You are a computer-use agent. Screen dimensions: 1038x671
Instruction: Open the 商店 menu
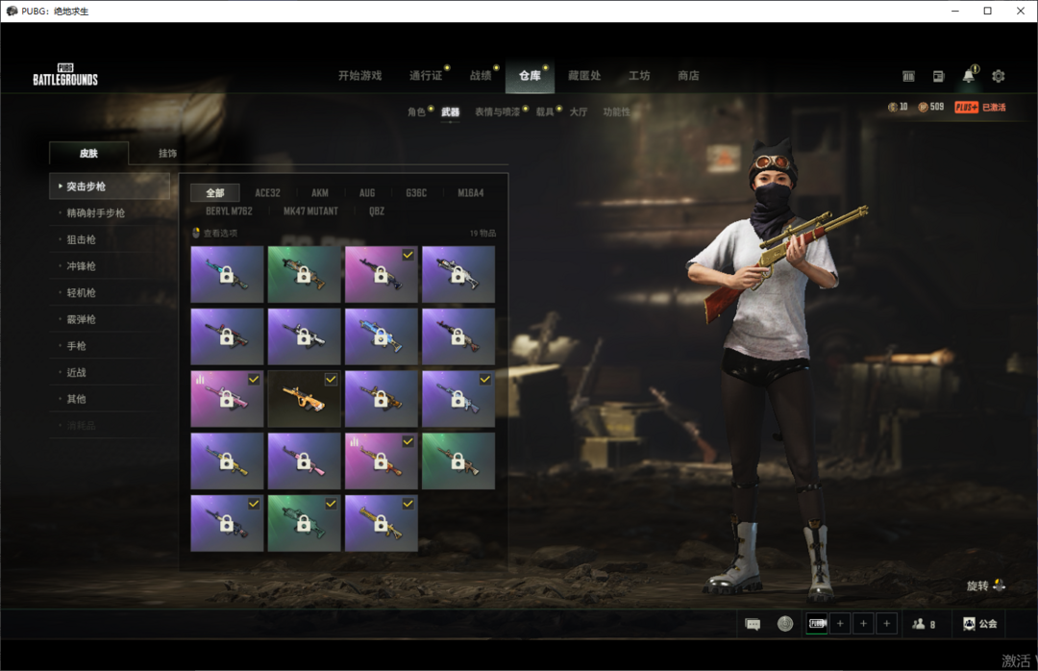[688, 76]
